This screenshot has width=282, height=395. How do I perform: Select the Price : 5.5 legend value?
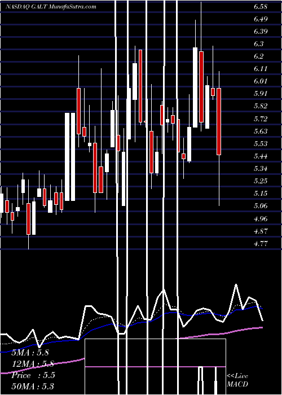pyautogui.click(x=33, y=375)
